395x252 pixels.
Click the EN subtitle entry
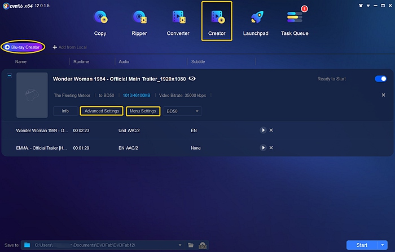(194, 130)
